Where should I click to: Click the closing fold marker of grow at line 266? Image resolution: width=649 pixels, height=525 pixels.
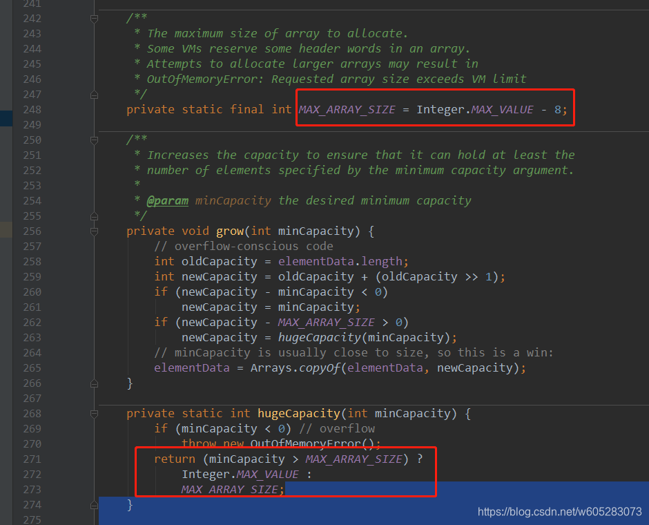94,383
